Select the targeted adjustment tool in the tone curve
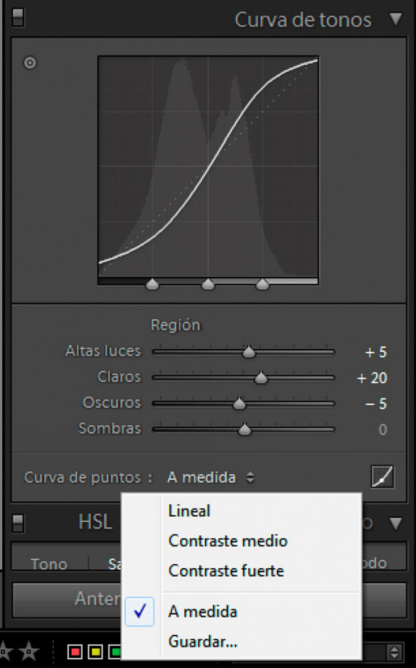This screenshot has width=416, height=668. [x=30, y=63]
